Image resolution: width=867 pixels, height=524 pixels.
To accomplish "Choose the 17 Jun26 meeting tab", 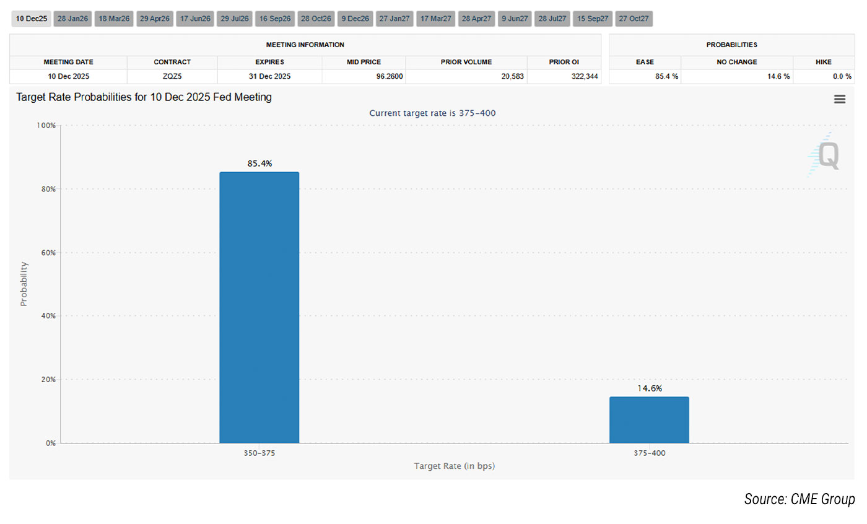I will tap(195, 19).
